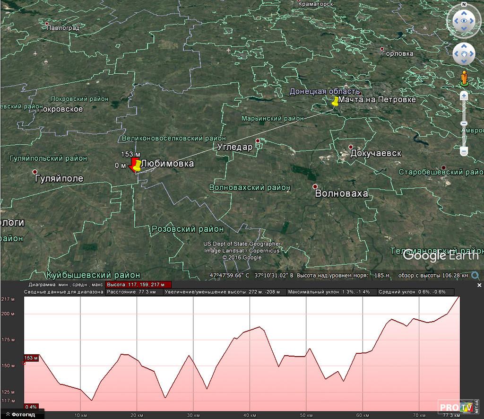This screenshot has width=484, height=419.
Task: Click the Донецкая область map label
Action: tap(325, 91)
